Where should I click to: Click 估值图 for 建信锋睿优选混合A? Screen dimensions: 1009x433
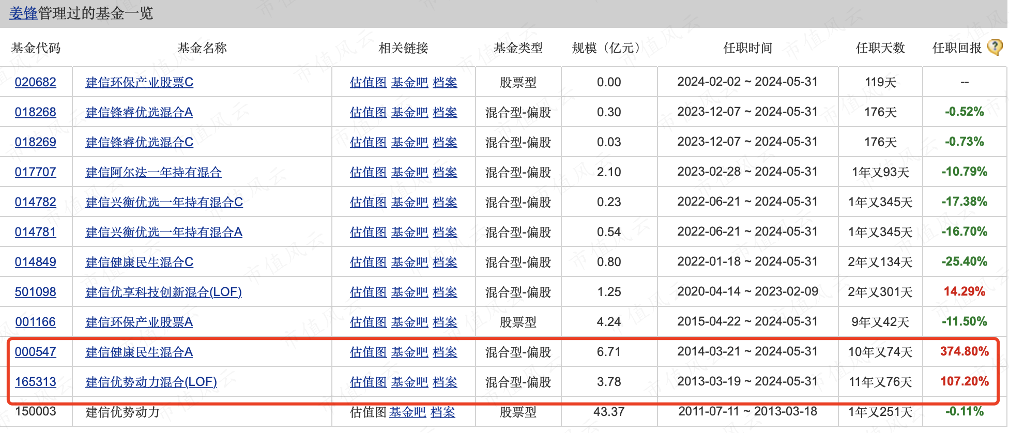(368, 112)
